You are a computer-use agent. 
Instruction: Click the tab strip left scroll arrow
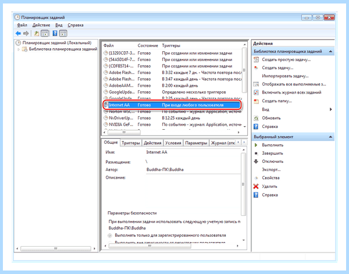coord(238,142)
